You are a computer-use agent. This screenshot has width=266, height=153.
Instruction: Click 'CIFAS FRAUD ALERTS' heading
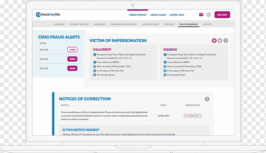pyautogui.click(x=59, y=37)
